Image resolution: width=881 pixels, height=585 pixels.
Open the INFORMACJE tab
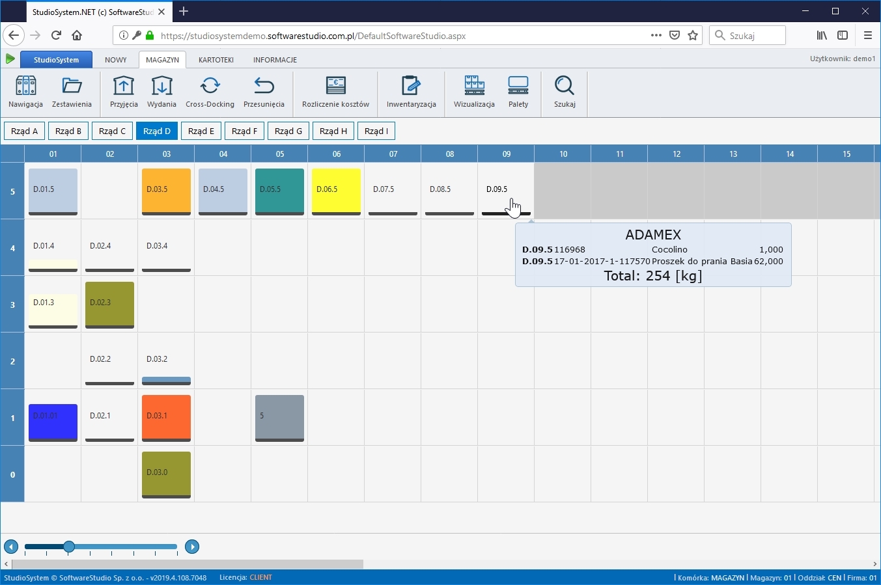pos(275,59)
